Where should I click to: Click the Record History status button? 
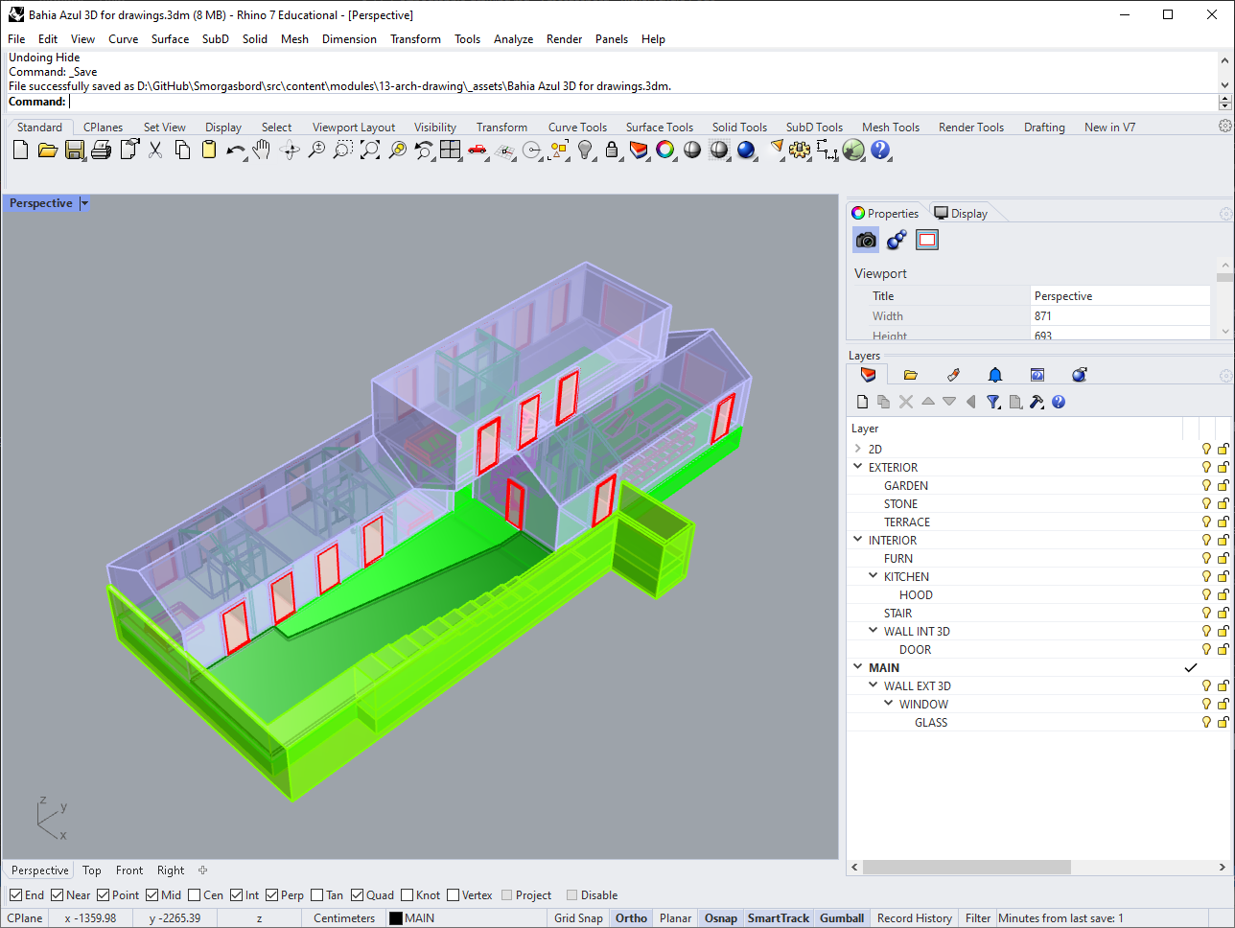[x=914, y=918]
